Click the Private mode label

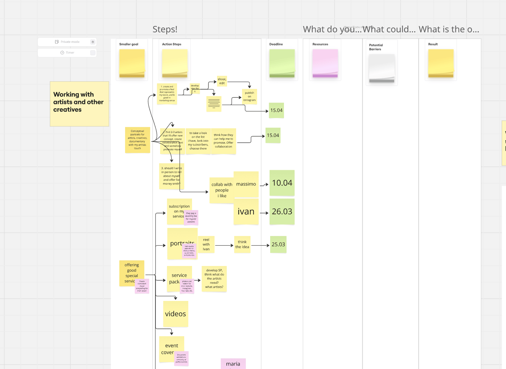70,42
